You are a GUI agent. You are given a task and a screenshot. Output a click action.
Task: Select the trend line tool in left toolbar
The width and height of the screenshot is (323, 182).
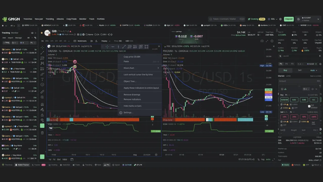tap(42, 53)
